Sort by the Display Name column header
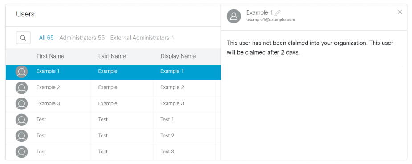 coord(178,56)
